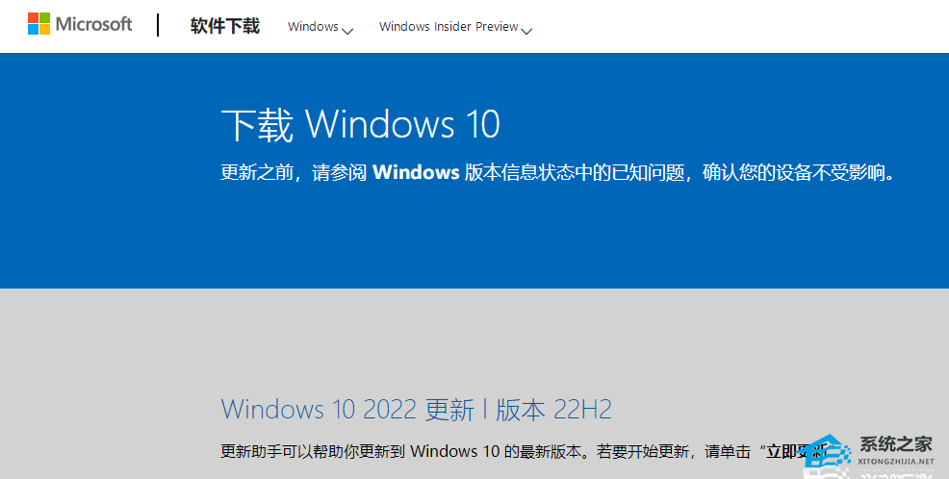
Task: Click the XITONGZHIJIA.NET watermark label
Action: click(x=896, y=462)
